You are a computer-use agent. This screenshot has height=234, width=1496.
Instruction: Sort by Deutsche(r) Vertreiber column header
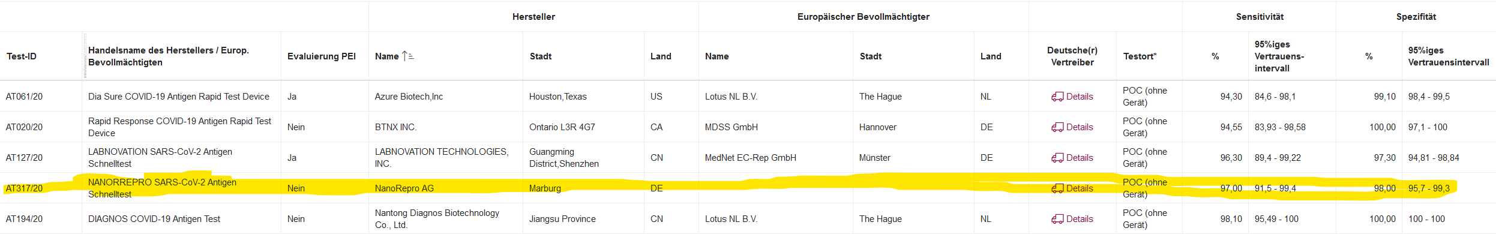(1072, 56)
